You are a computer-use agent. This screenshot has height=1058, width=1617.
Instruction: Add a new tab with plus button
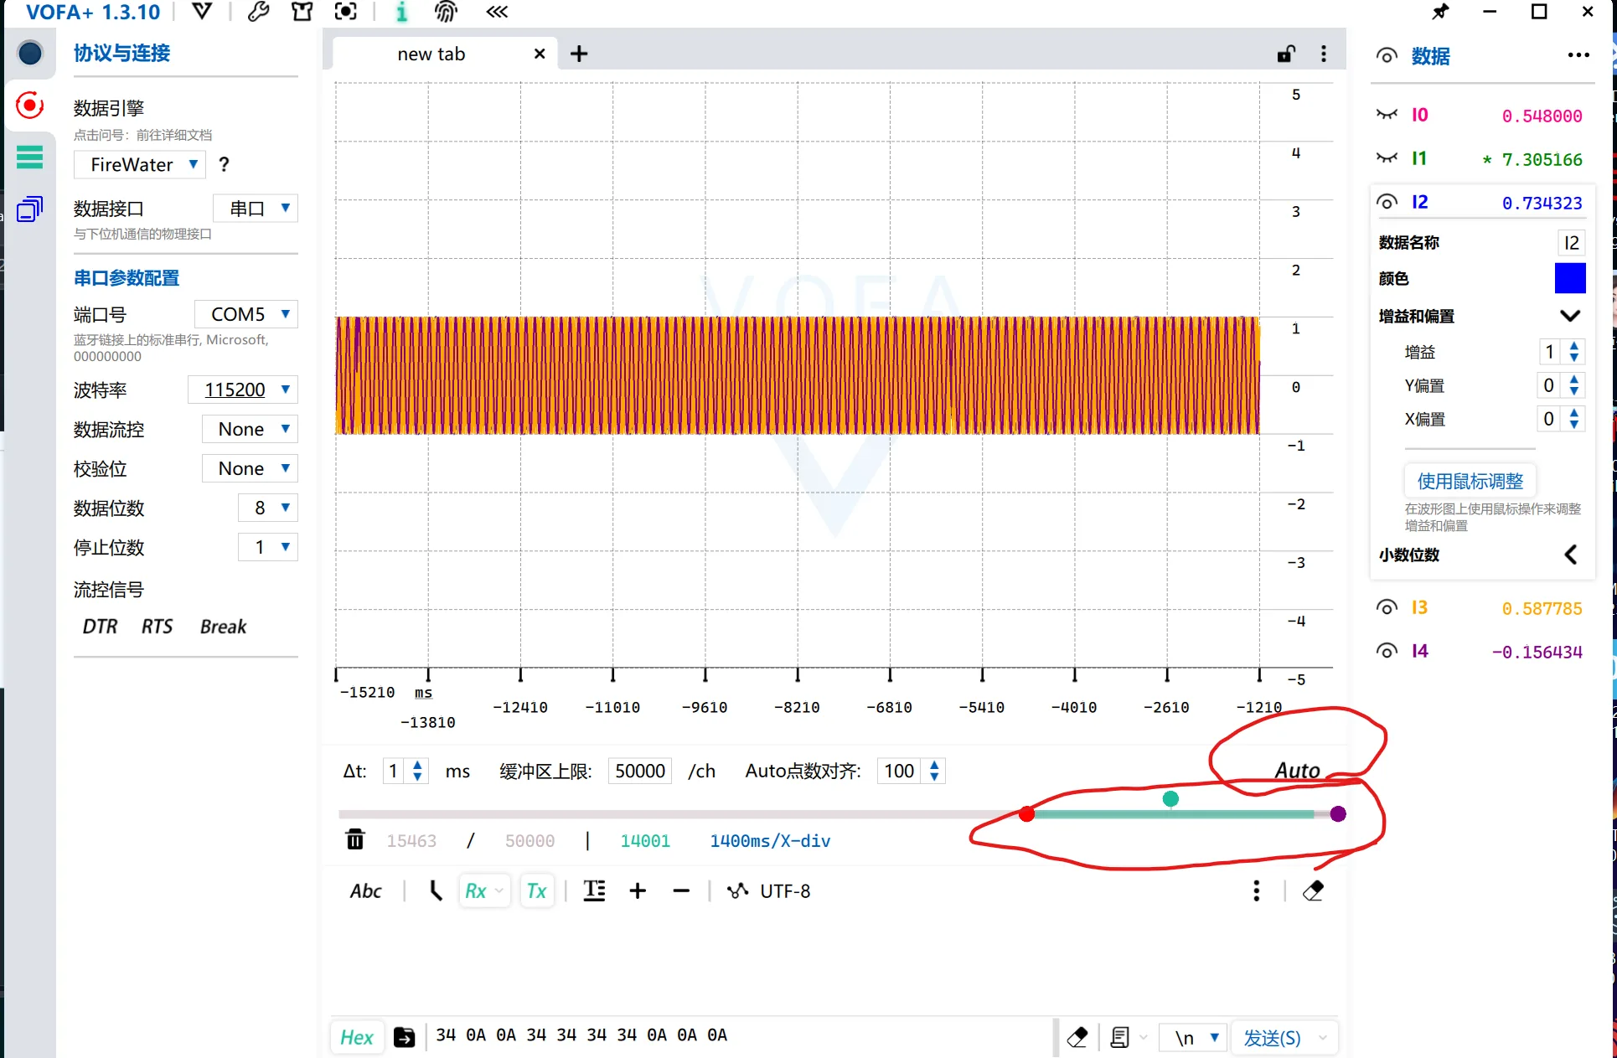point(579,54)
